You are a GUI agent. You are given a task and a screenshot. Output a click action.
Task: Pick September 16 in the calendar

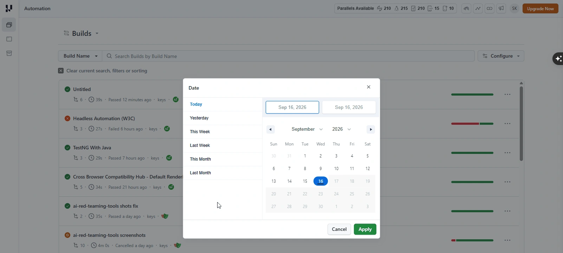click(x=321, y=181)
